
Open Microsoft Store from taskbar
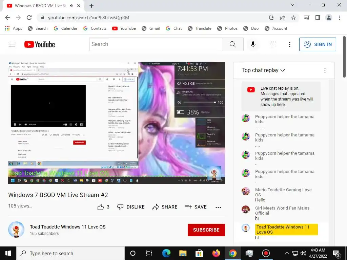pyautogui.click(x=199, y=253)
